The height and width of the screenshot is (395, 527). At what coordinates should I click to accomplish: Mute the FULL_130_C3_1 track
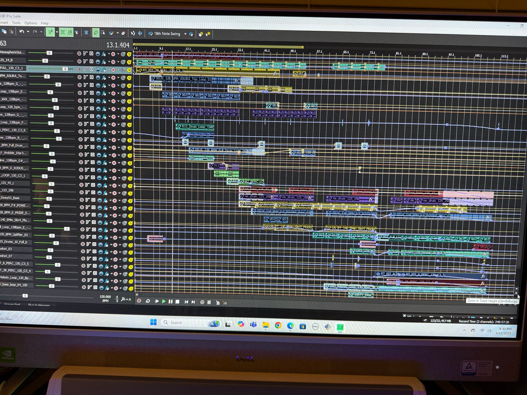tap(123, 70)
